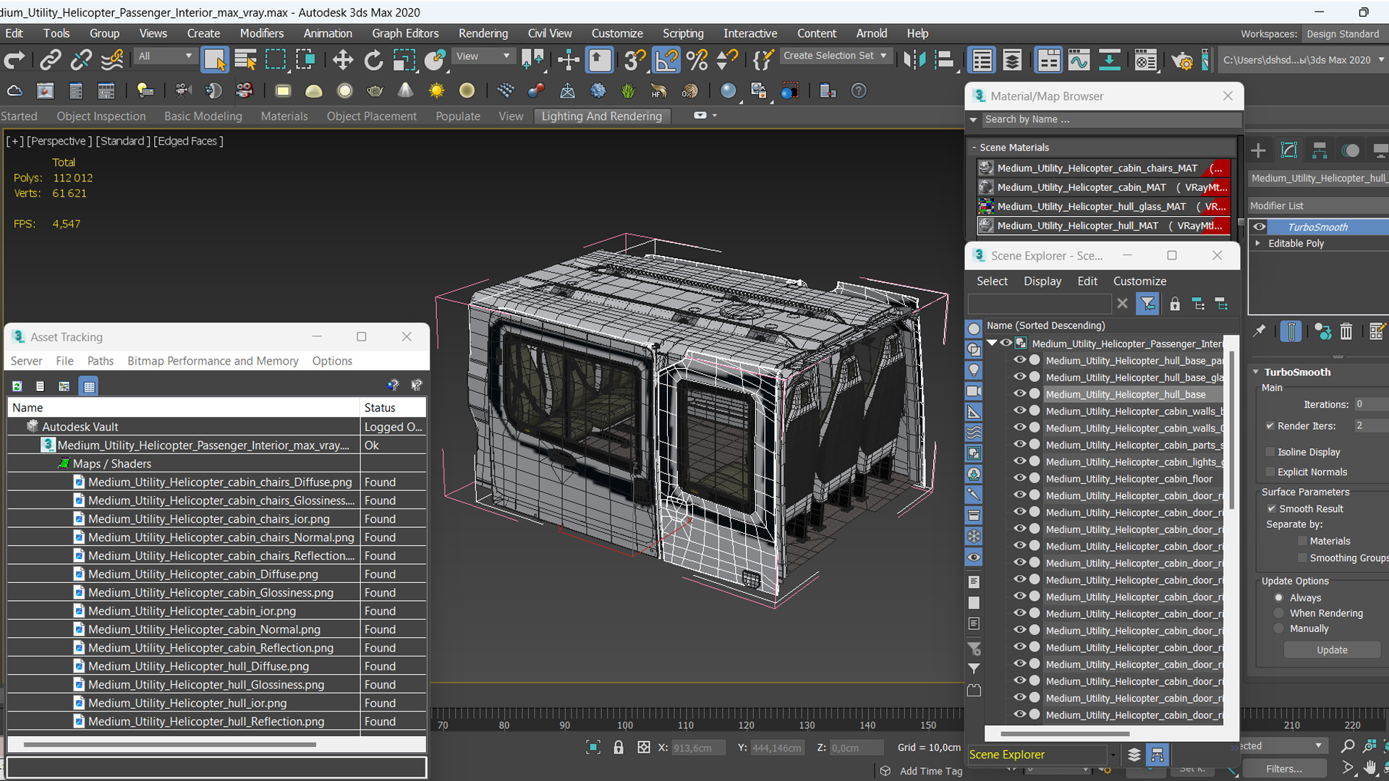The width and height of the screenshot is (1389, 781).
Task: Select the Always update option
Action: tap(1279, 597)
